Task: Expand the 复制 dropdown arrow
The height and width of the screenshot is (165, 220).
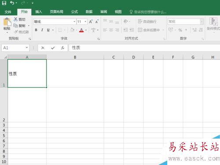Action: (x=29, y=26)
